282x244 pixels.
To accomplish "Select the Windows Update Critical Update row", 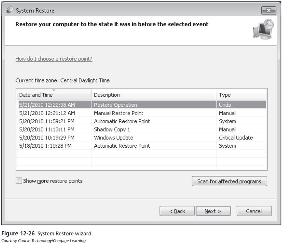I will [142, 137].
